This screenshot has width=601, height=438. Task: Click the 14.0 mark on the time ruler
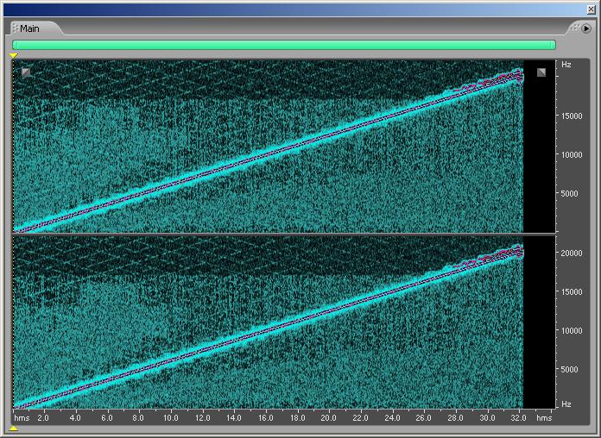234,417
